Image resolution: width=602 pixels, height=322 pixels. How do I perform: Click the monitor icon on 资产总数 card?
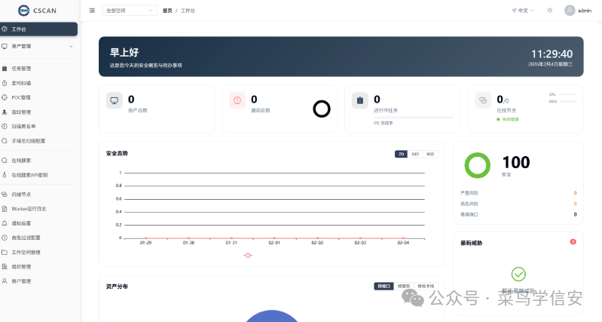click(114, 101)
